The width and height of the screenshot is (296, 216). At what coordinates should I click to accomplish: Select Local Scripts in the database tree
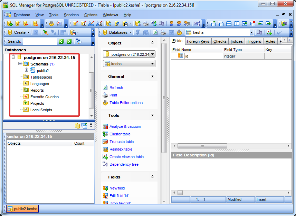coord(41,110)
